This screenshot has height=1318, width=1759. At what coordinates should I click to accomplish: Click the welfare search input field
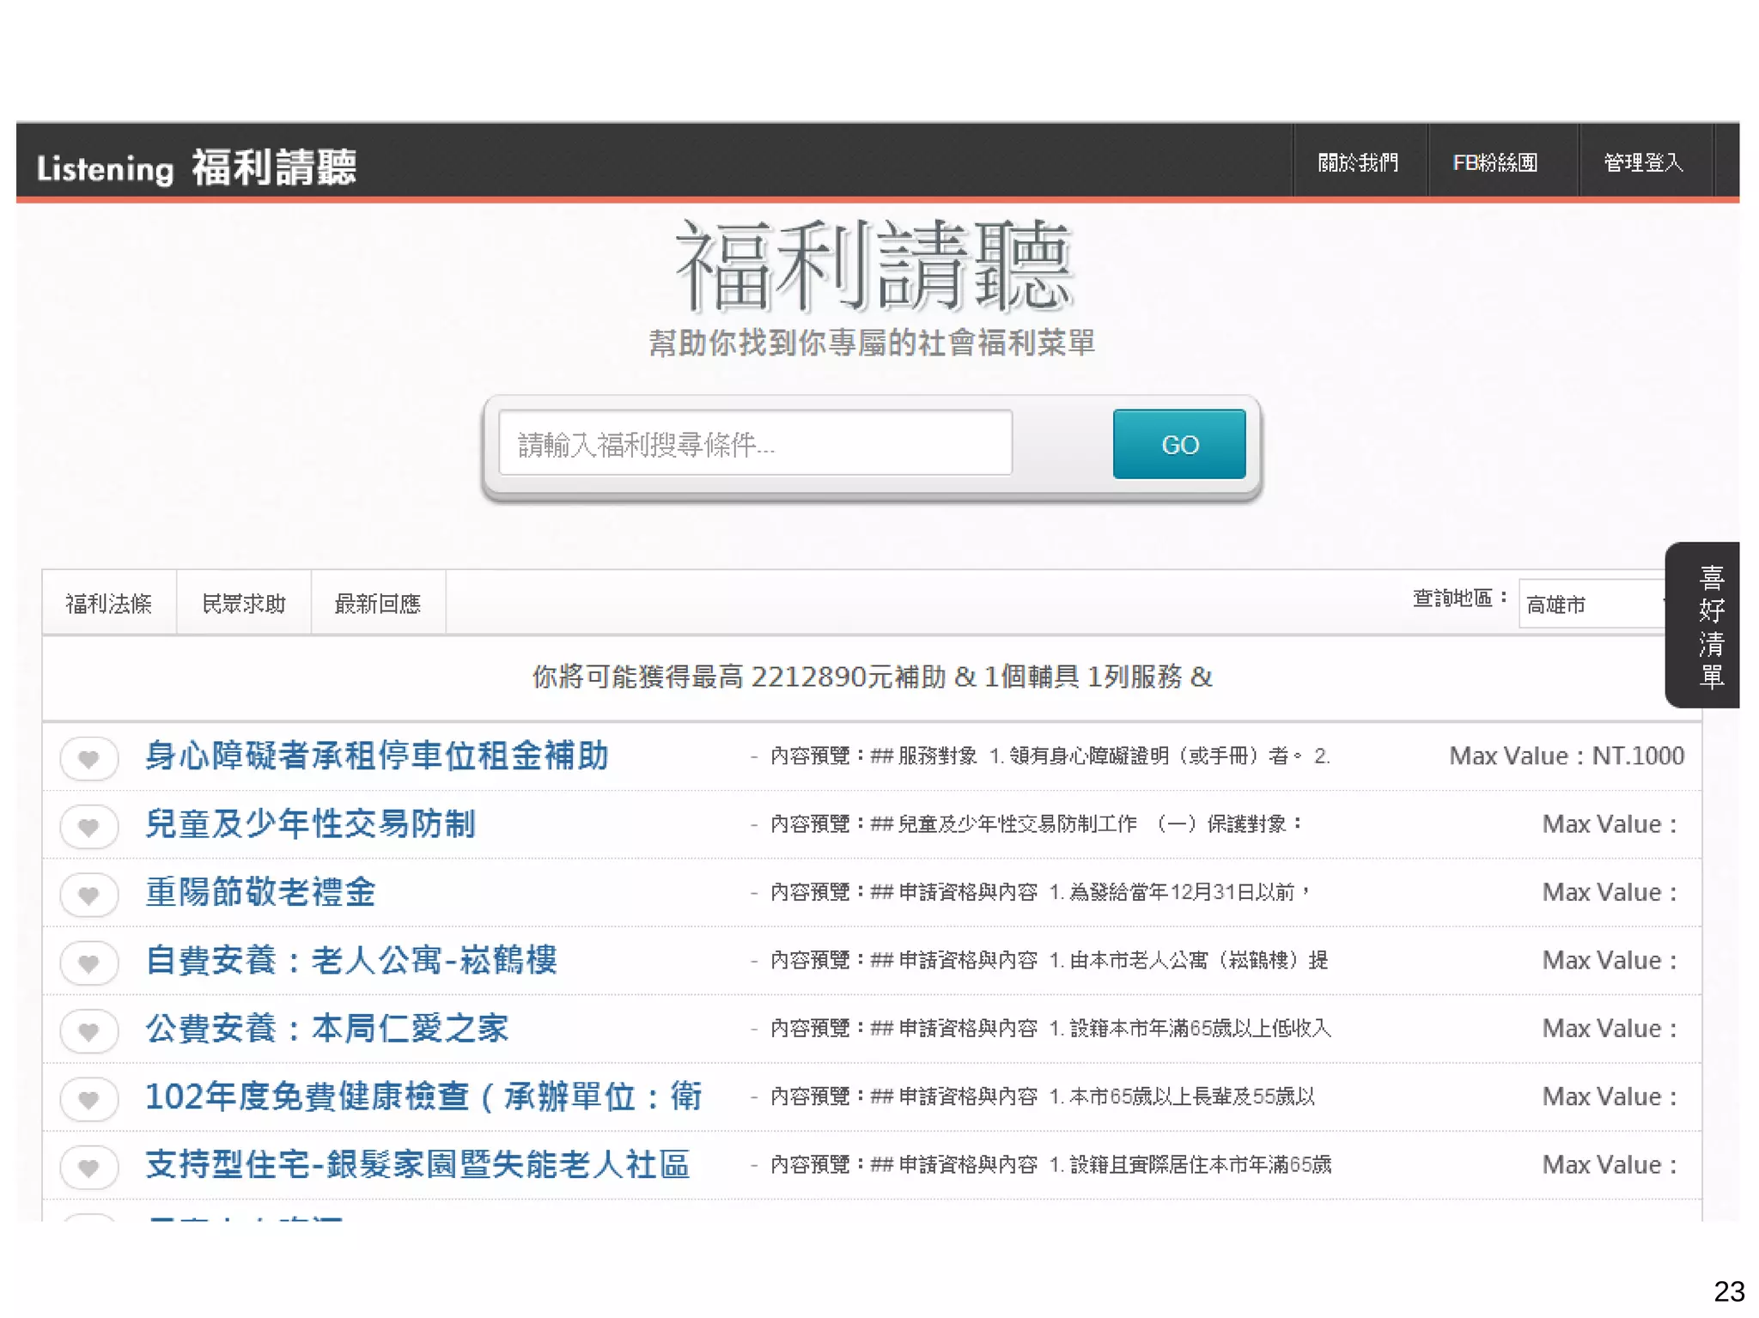755,444
